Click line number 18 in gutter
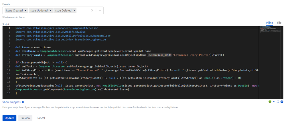Screen dimensions: 286x124 [x=9, y=93]
